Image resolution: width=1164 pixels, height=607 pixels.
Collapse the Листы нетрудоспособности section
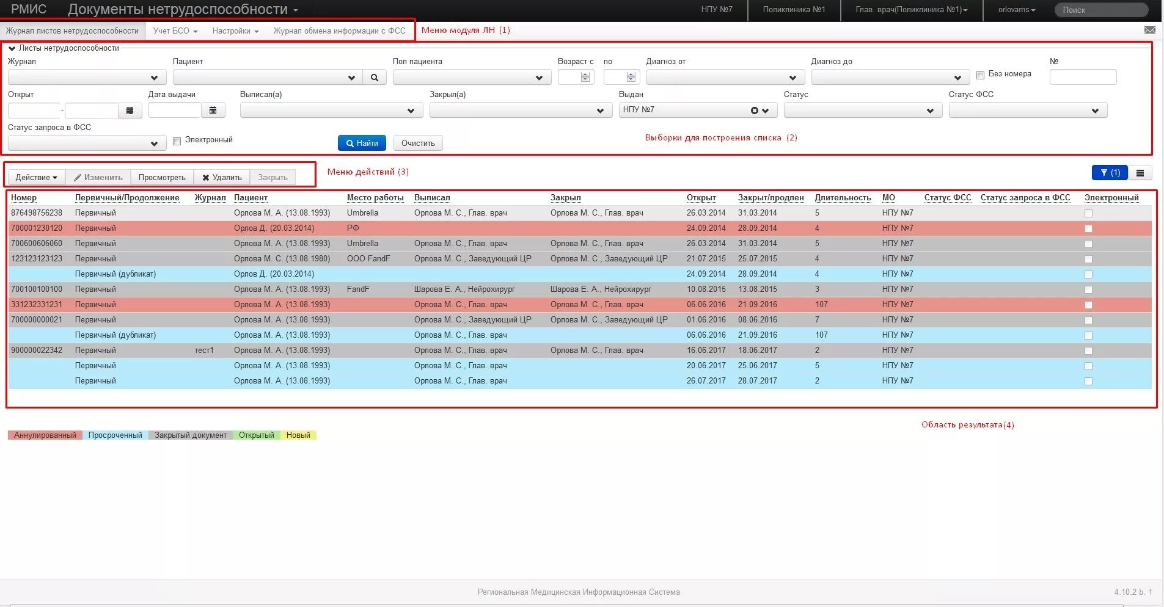click(12, 48)
